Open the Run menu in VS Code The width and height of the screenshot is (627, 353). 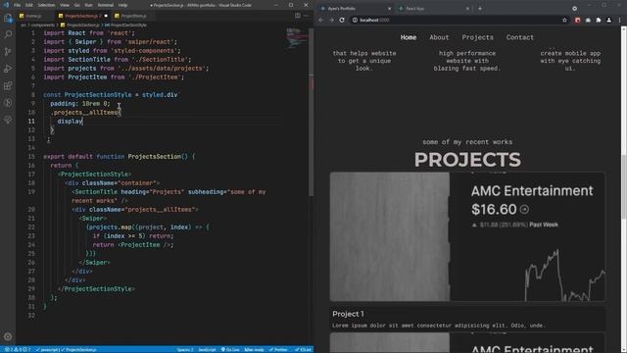(x=89, y=5)
